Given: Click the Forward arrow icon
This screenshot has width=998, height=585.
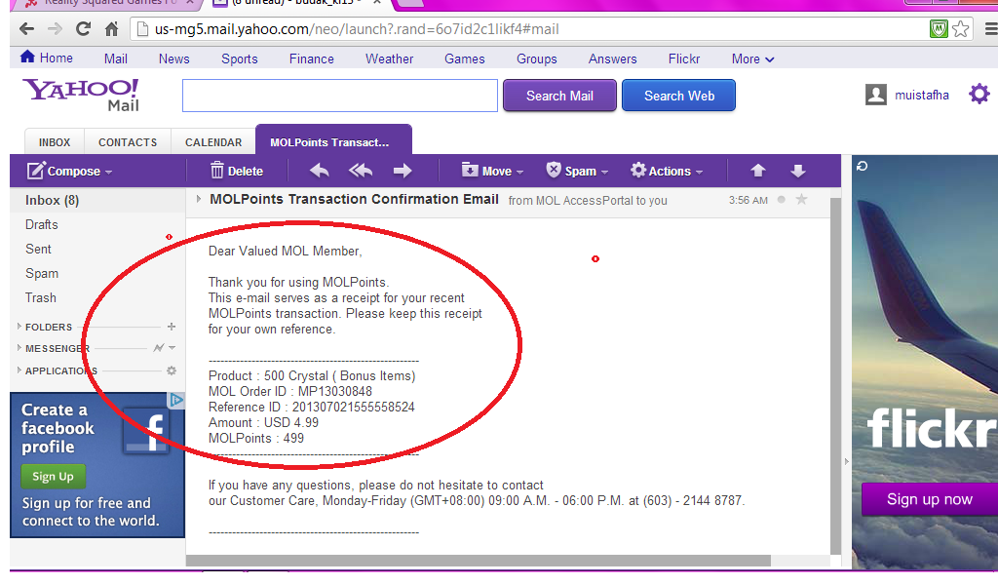Looking at the screenshot, I should (403, 171).
